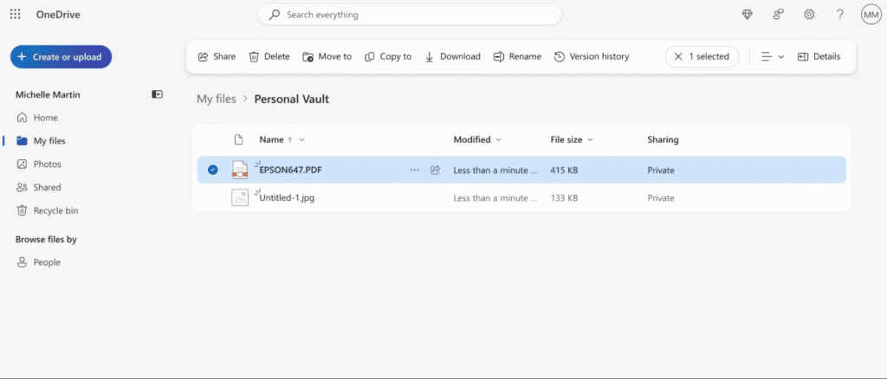
Task: Open the settings gear icon
Action: (x=809, y=15)
